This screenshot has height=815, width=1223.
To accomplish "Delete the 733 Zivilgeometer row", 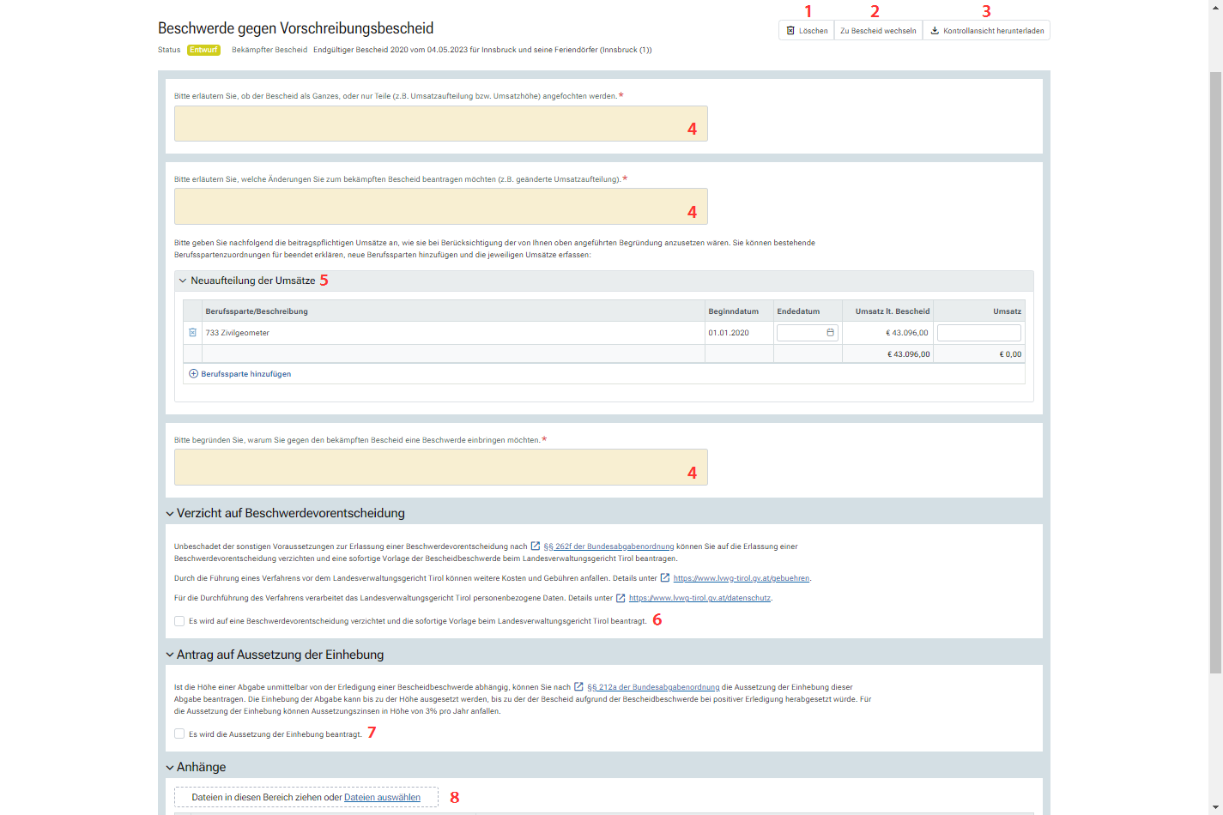I will [x=192, y=333].
